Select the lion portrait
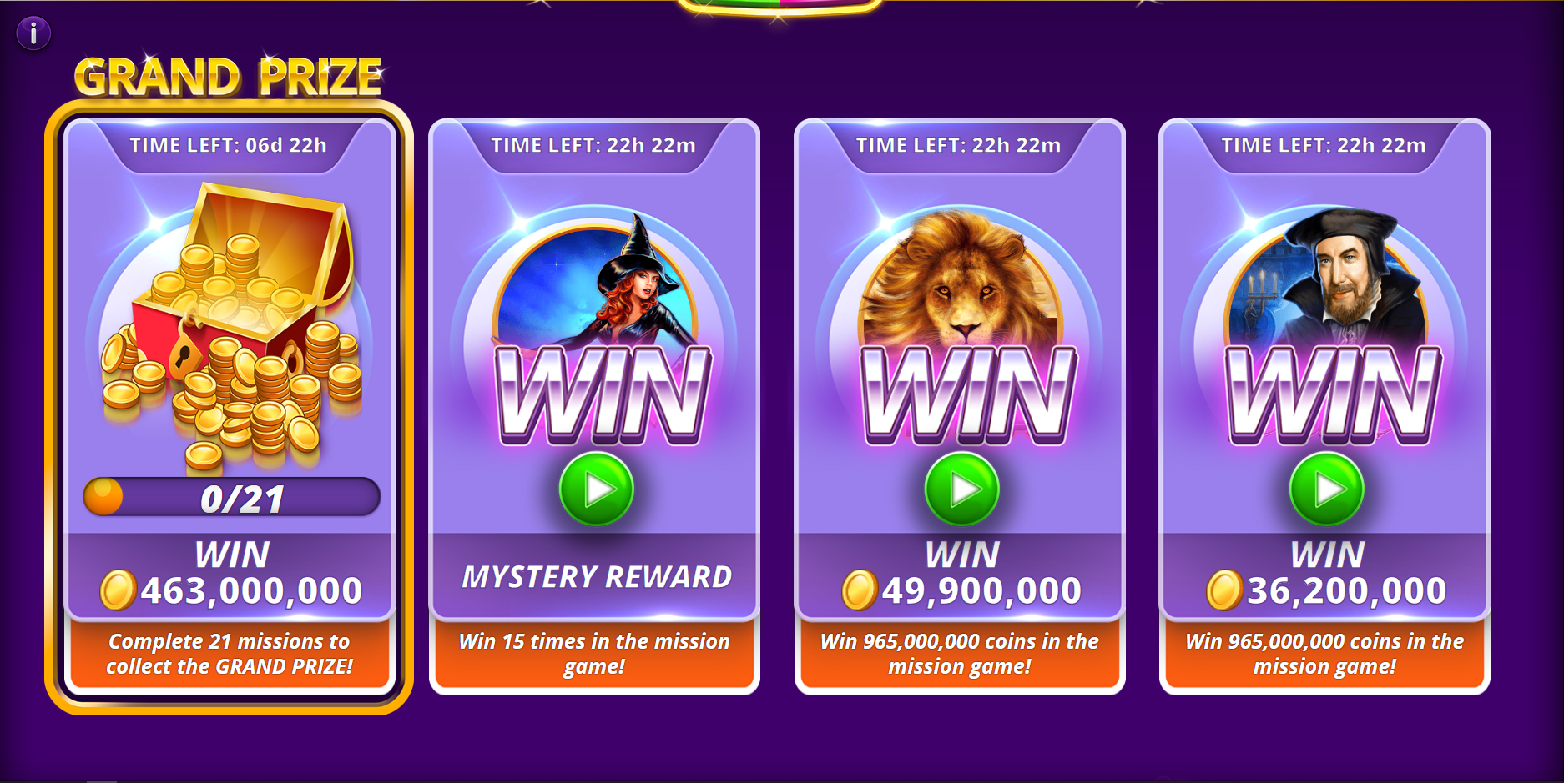Viewport: 1564px width, 783px height. pos(961,279)
